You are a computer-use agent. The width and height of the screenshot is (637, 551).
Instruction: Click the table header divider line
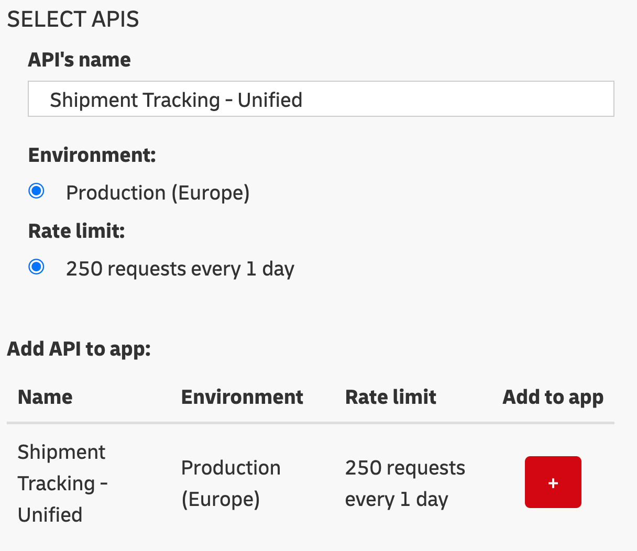pos(311,423)
